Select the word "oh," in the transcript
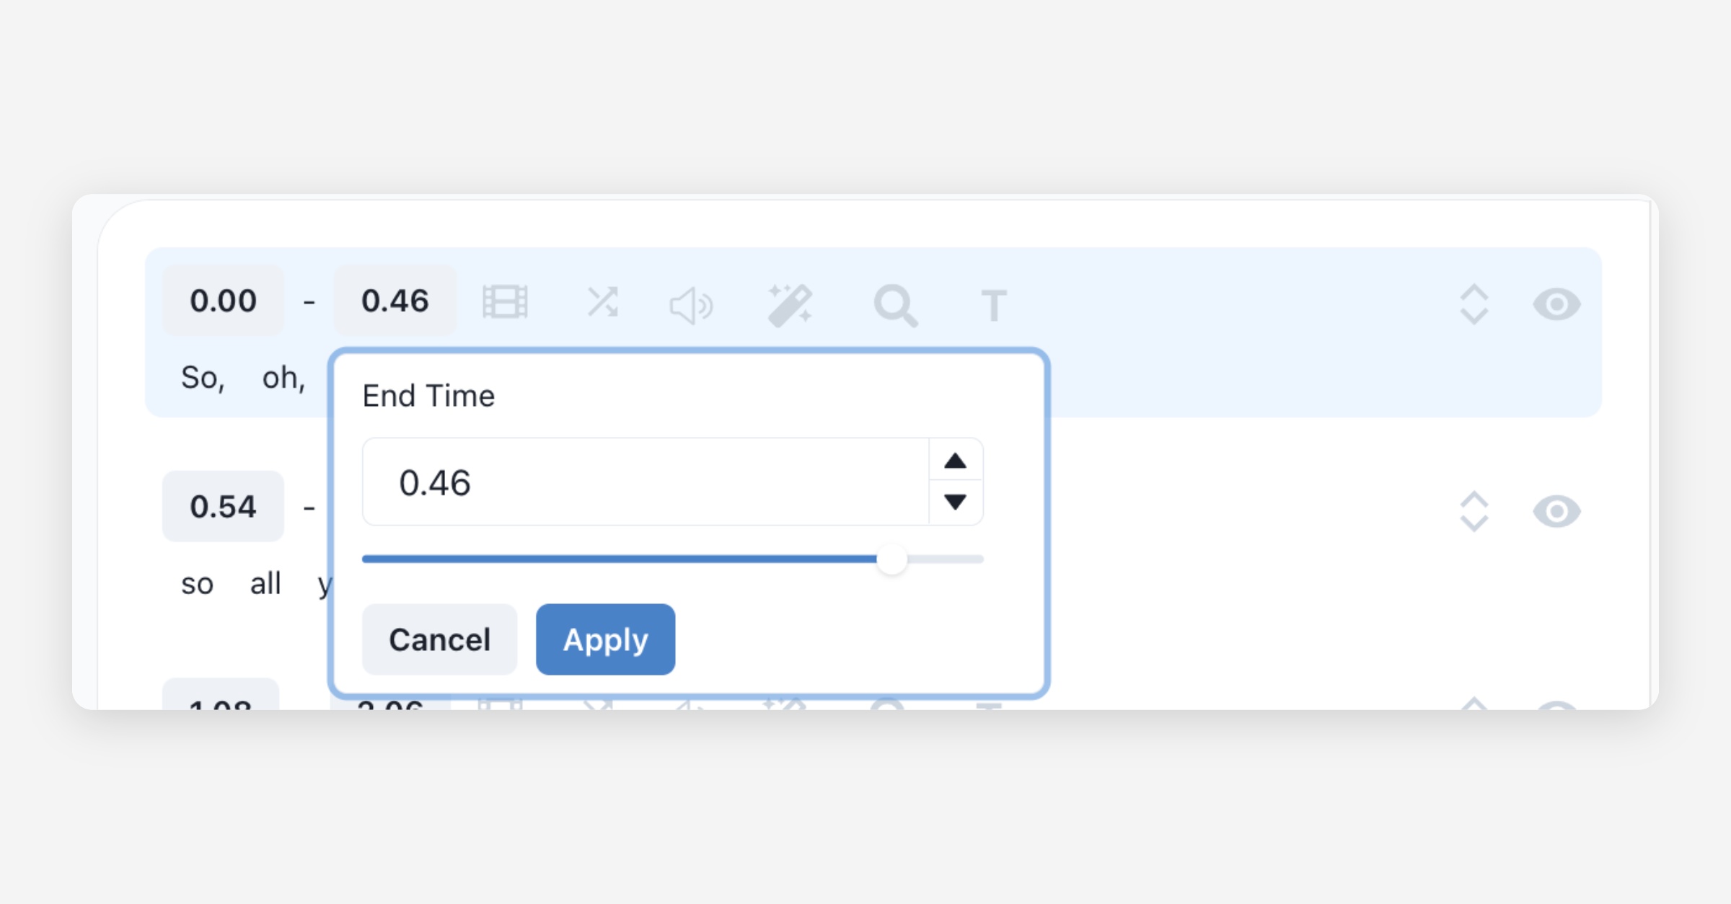The height and width of the screenshot is (904, 1731). (x=283, y=378)
